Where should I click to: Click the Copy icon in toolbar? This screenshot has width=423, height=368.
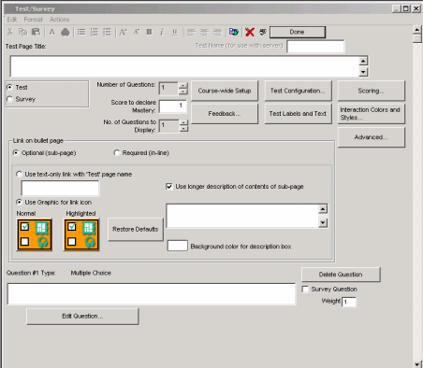point(22,32)
